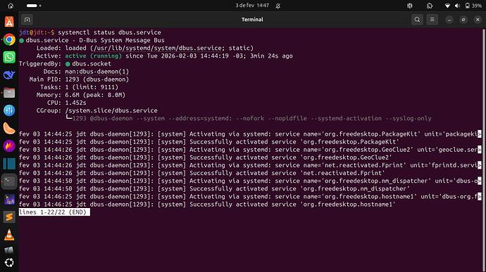Show applications with the Ubuntu logo button
This screenshot has height=272, width=486.
(9, 263)
